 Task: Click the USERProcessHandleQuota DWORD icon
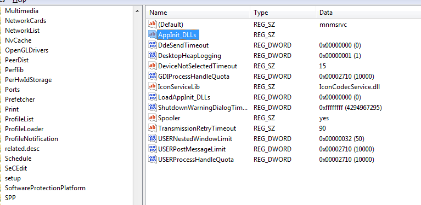[x=152, y=159]
